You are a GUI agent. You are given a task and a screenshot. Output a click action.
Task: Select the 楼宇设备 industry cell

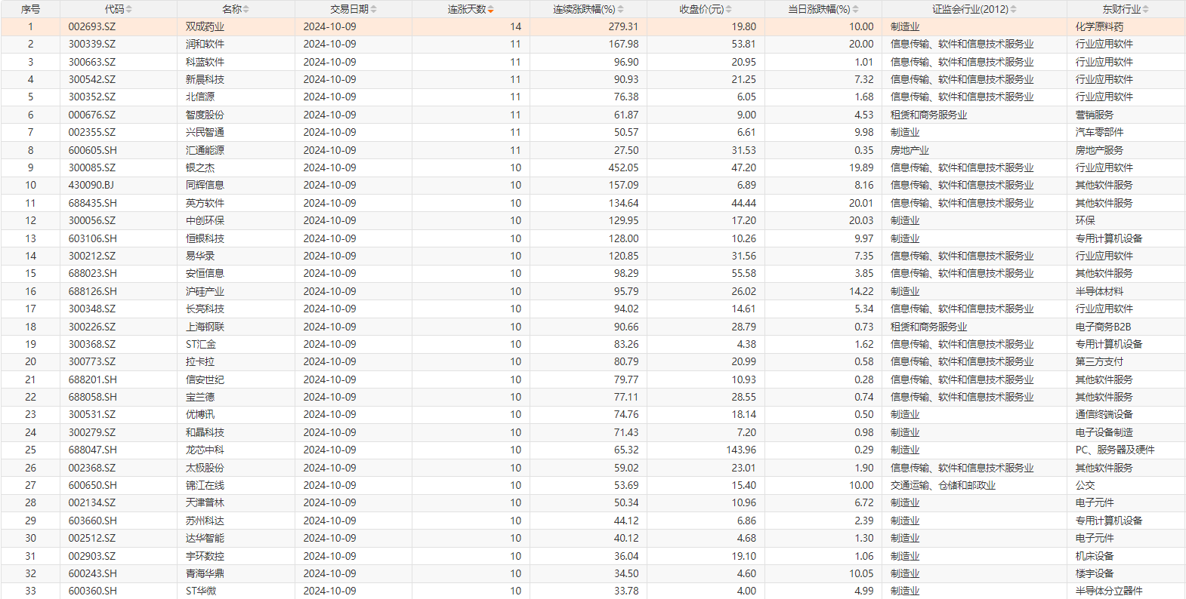click(1095, 573)
